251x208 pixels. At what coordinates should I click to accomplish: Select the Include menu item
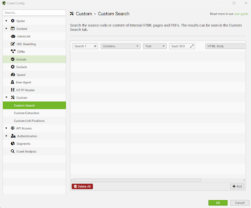tap(34, 59)
